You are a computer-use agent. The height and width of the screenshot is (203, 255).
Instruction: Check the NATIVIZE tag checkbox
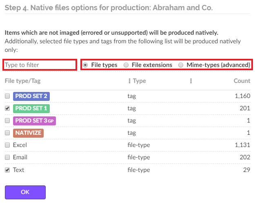[7, 133]
